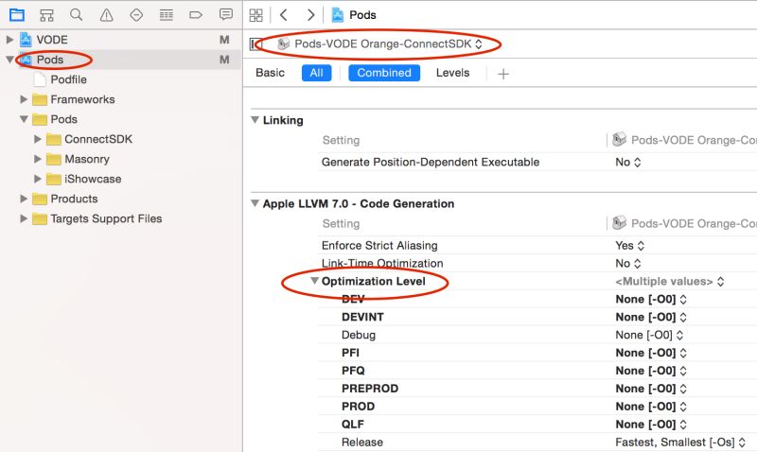Select the Generate Position-Dependent Executable setting
Viewport: 757px width, 452px height.
[x=431, y=162]
